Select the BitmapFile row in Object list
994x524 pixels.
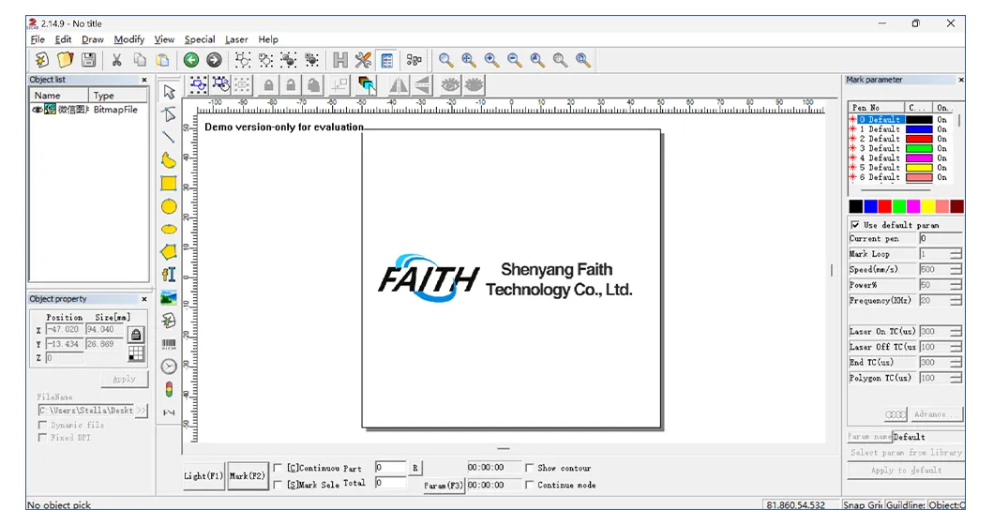(88, 110)
